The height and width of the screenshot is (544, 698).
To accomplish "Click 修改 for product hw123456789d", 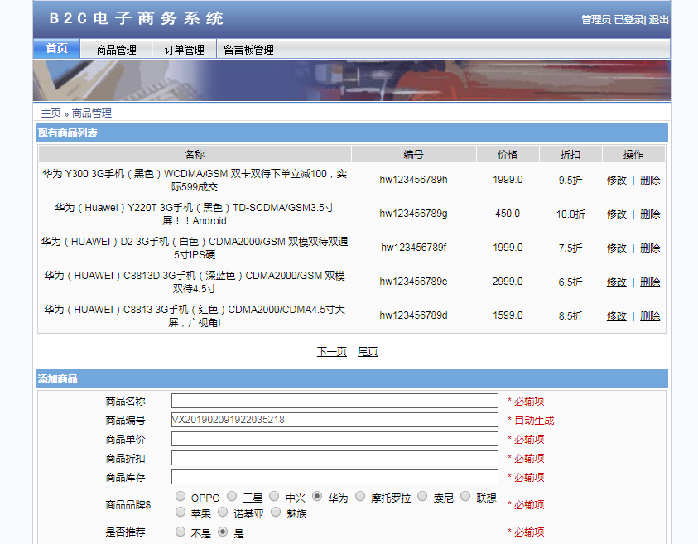I will click(616, 316).
